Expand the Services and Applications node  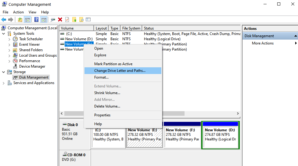[x=3, y=83]
